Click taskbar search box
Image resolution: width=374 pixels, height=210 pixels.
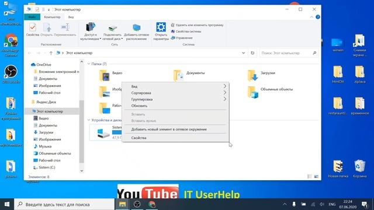(x=64, y=204)
